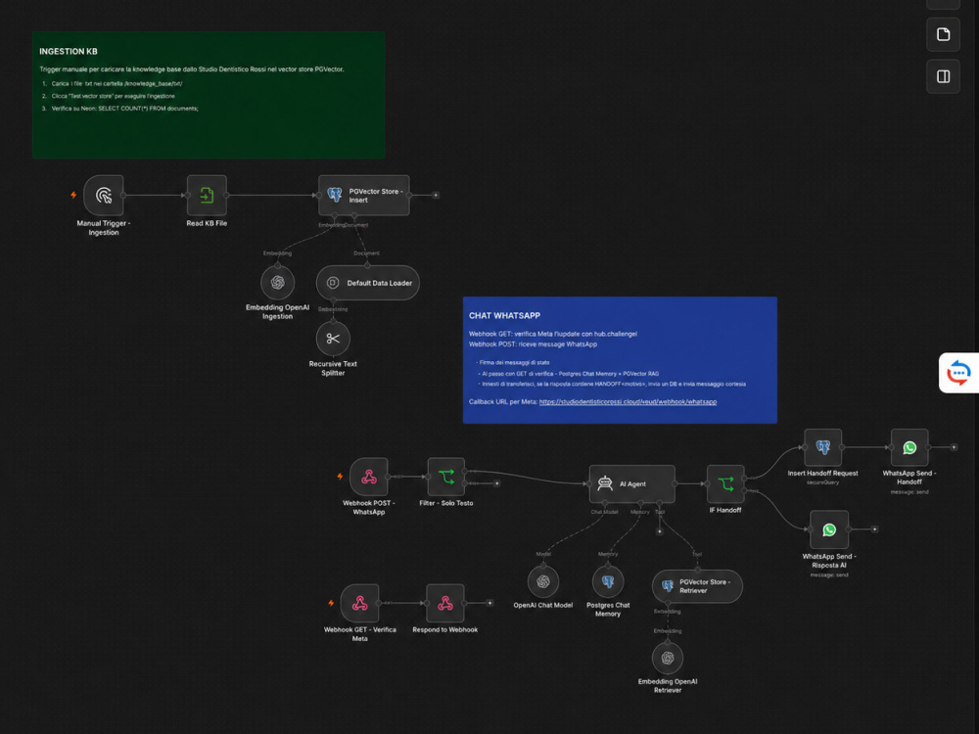
Task: Open the studiodentisticorossi callback URL link
Action: [628, 402]
